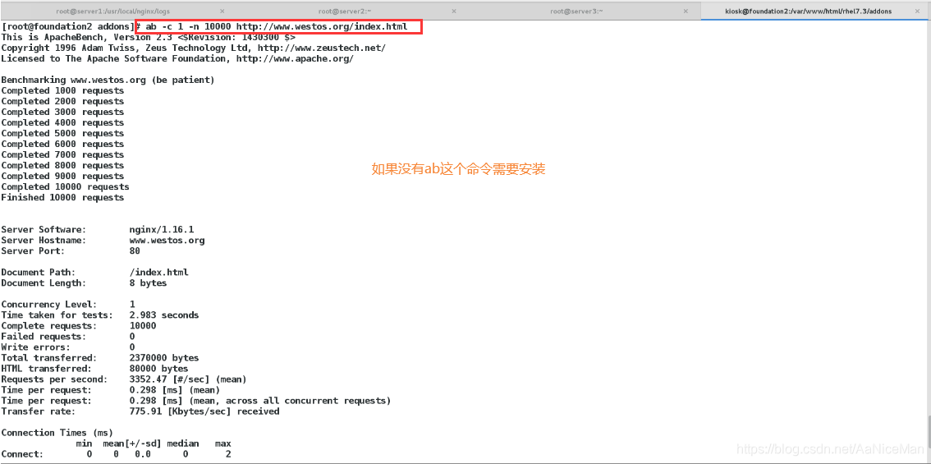This screenshot has width=931, height=464.
Task: Click the 'Server Software:' label
Action: click(44, 230)
